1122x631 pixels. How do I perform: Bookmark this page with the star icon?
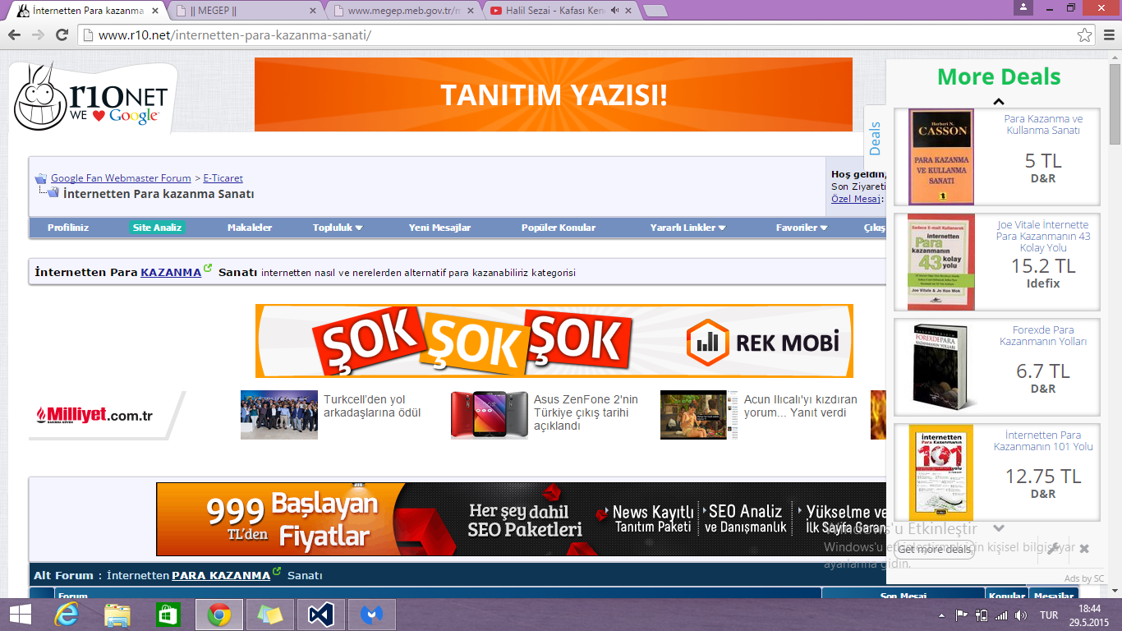pyautogui.click(x=1085, y=35)
